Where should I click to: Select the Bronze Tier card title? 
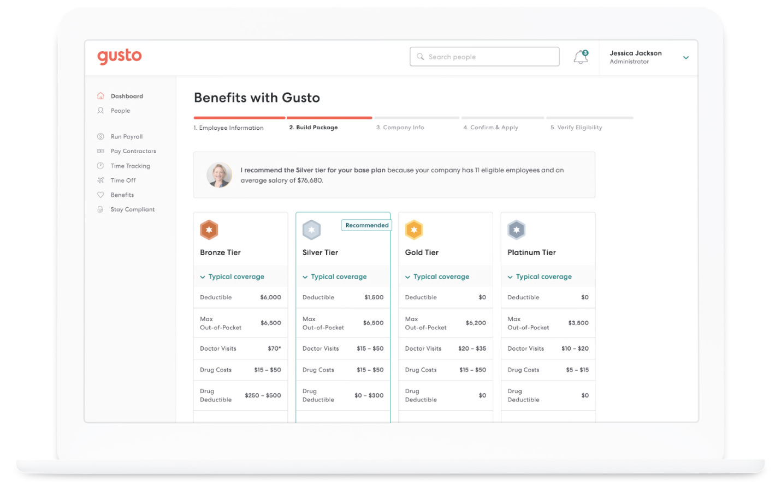(220, 252)
